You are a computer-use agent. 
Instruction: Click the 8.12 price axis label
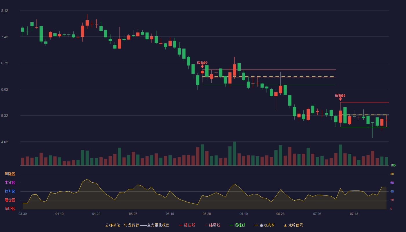coord(5,11)
